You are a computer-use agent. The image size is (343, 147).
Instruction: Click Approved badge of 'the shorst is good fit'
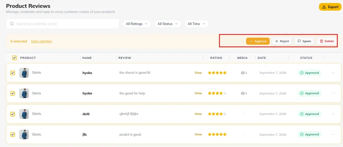(x=309, y=73)
